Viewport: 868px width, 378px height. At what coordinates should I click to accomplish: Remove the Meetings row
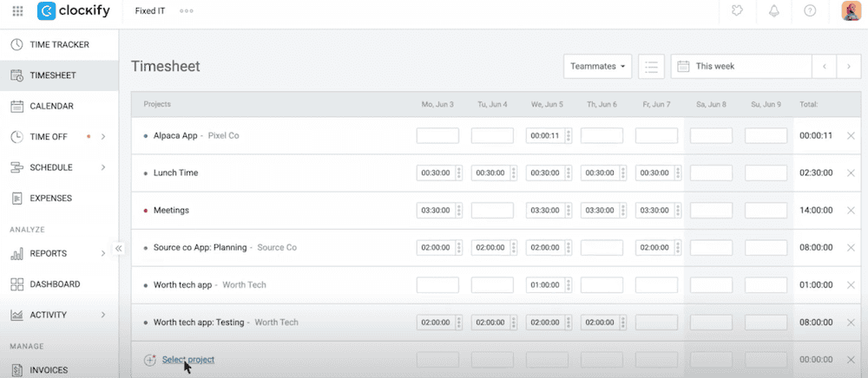tap(851, 211)
